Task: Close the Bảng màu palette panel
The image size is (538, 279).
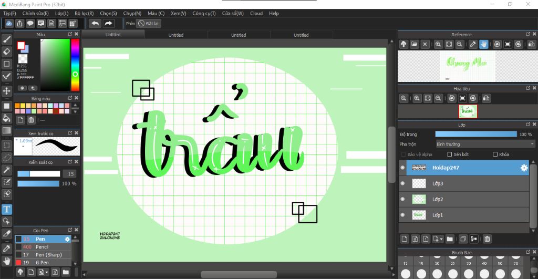Action: coord(77,98)
